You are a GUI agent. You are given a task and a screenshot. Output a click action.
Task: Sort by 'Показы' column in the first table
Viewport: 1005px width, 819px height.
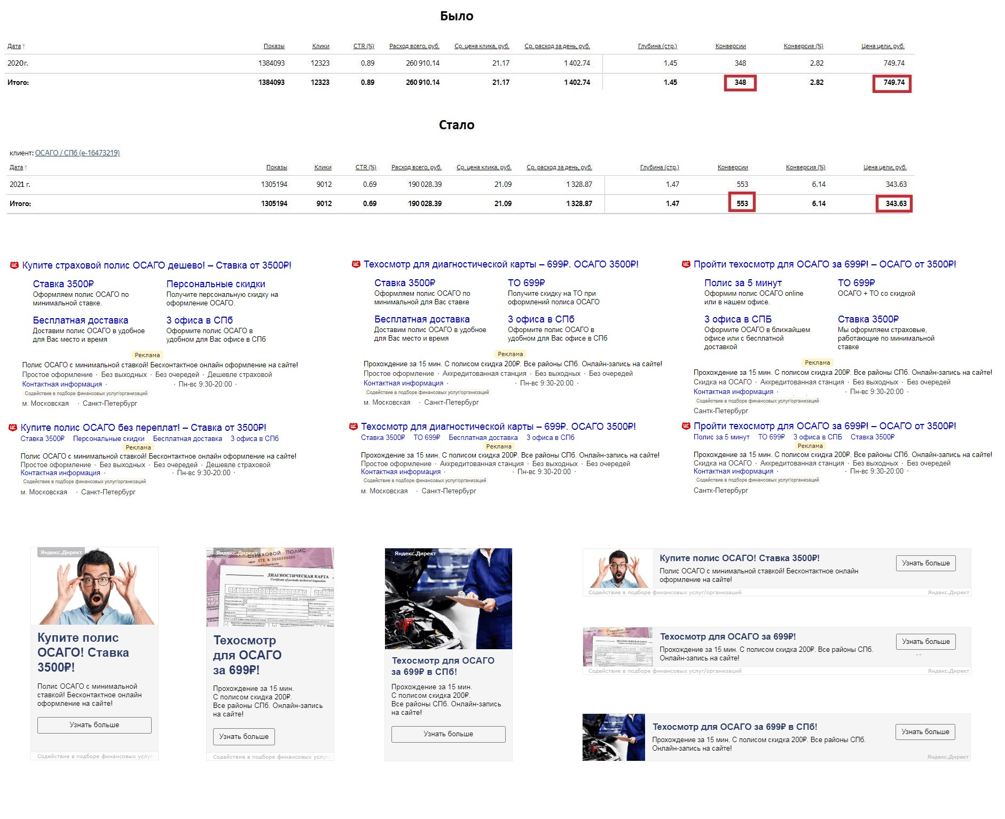(x=274, y=46)
